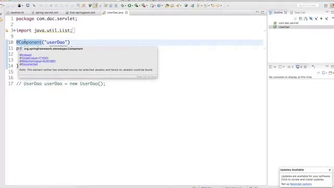The image size is (334, 188).
Task: Select com.dac.servlet in the Outline
Action: pos(289,23)
